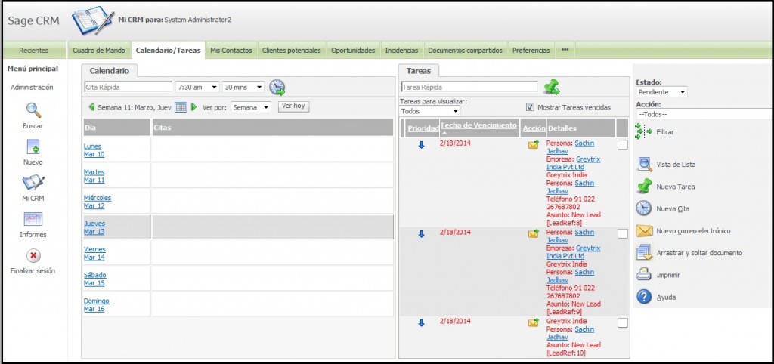Click into Tarea Rápida input field

[469, 87]
